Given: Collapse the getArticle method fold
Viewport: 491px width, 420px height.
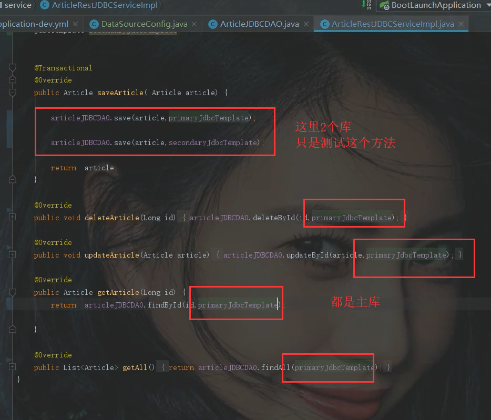Looking at the screenshot, I should tap(13, 292).
